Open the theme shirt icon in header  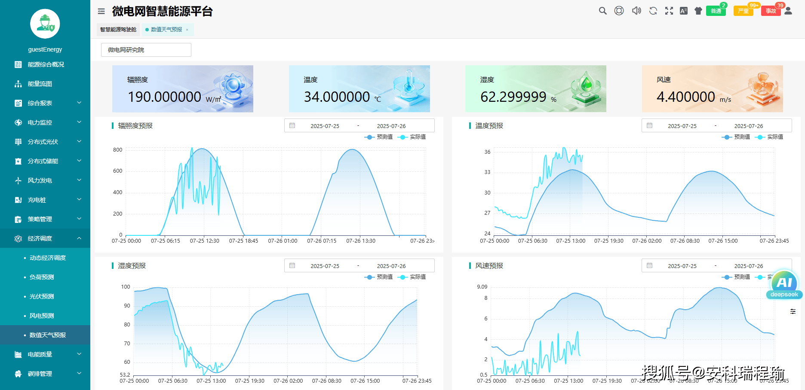698,11
